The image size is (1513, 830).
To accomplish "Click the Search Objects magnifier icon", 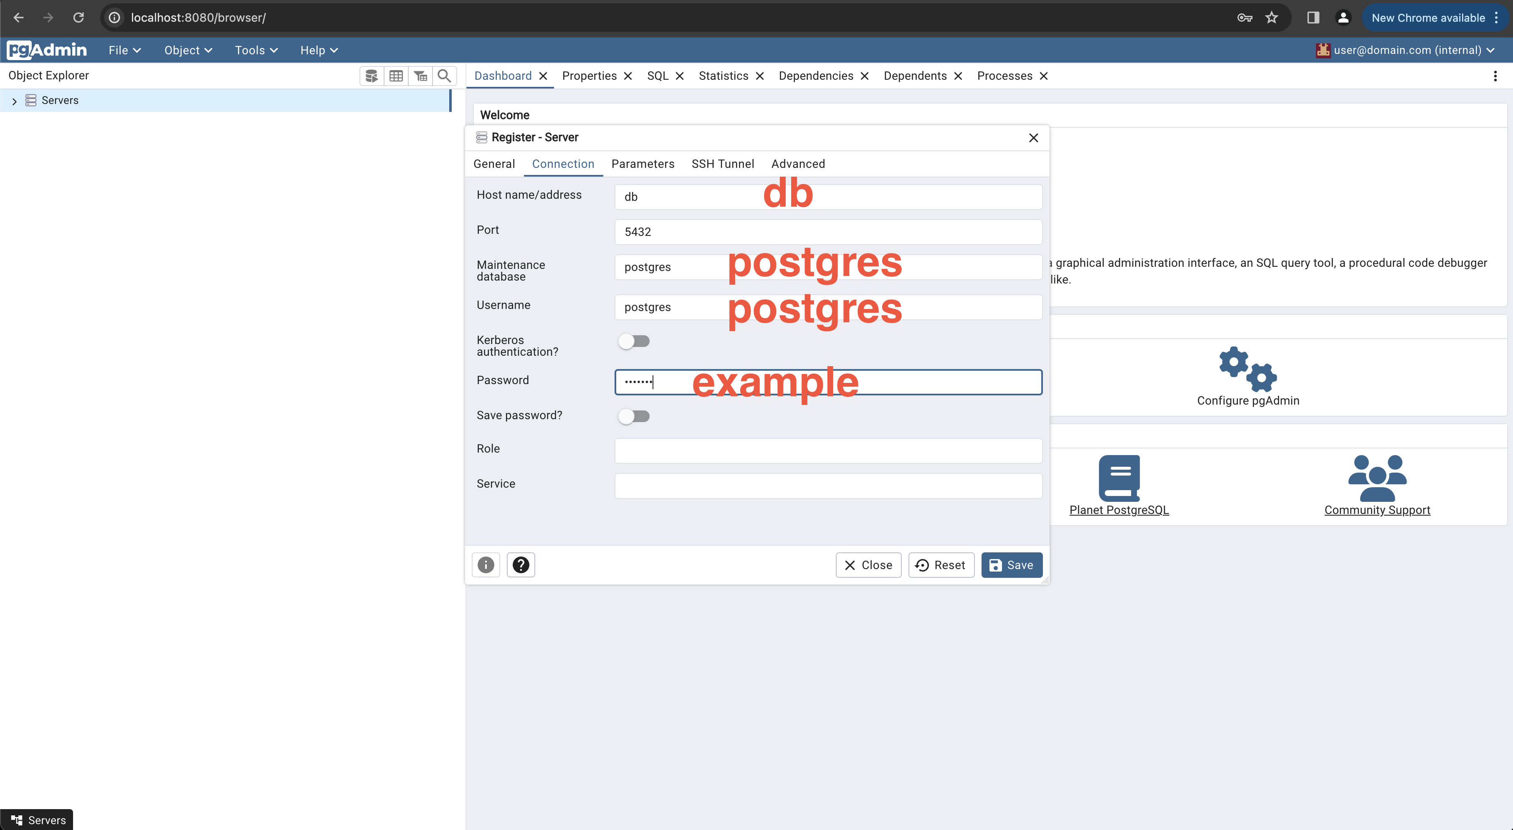I will [445, 76].
